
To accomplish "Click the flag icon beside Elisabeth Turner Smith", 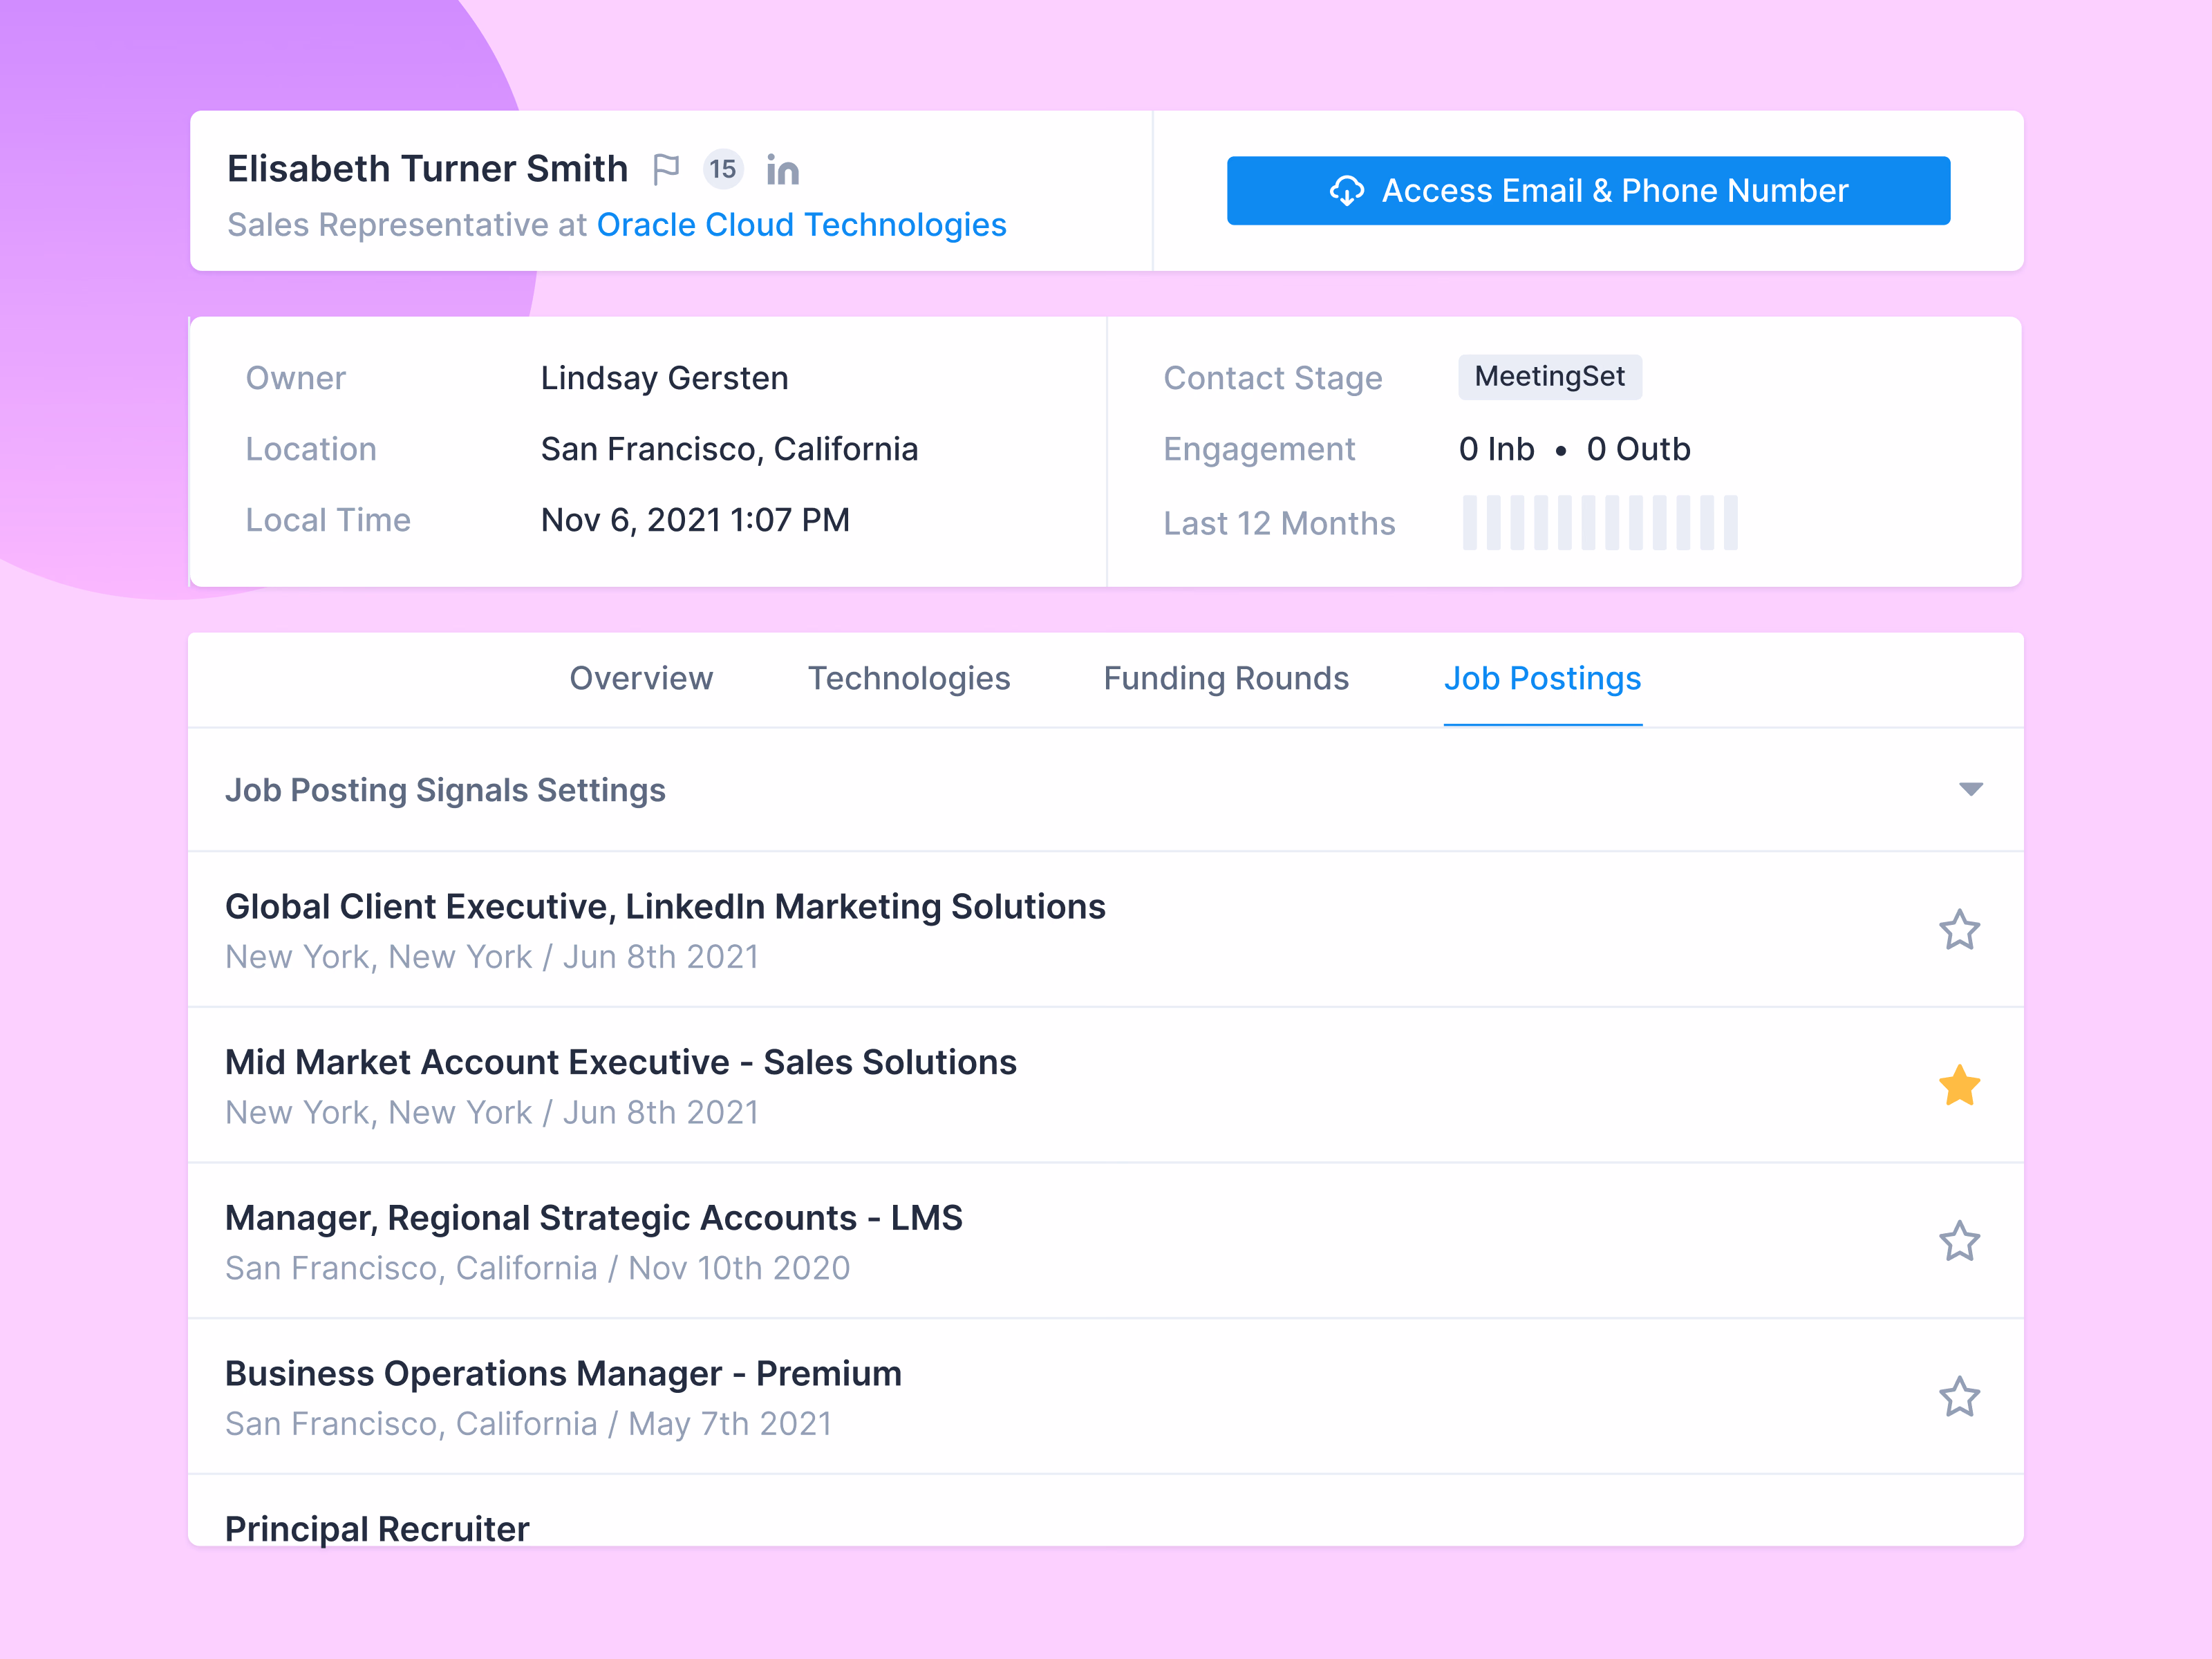I will [666, 169].
